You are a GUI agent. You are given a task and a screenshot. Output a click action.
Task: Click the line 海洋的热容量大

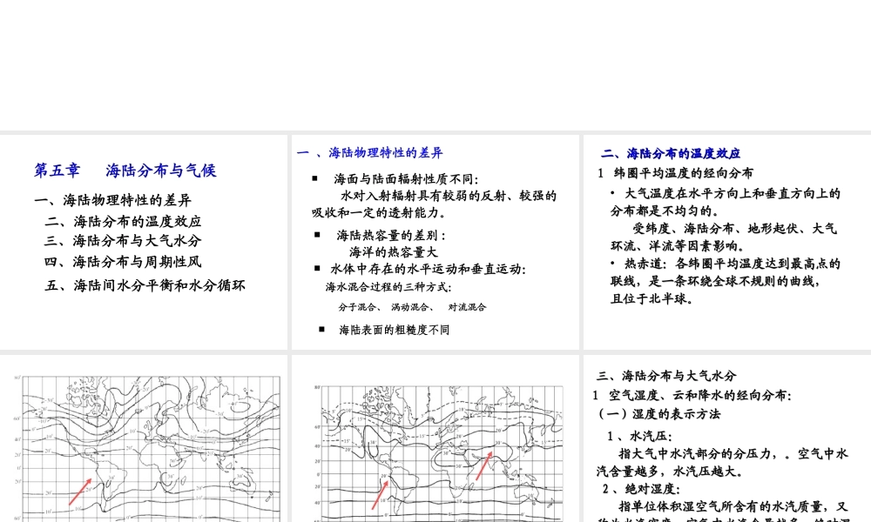point(394,251)
